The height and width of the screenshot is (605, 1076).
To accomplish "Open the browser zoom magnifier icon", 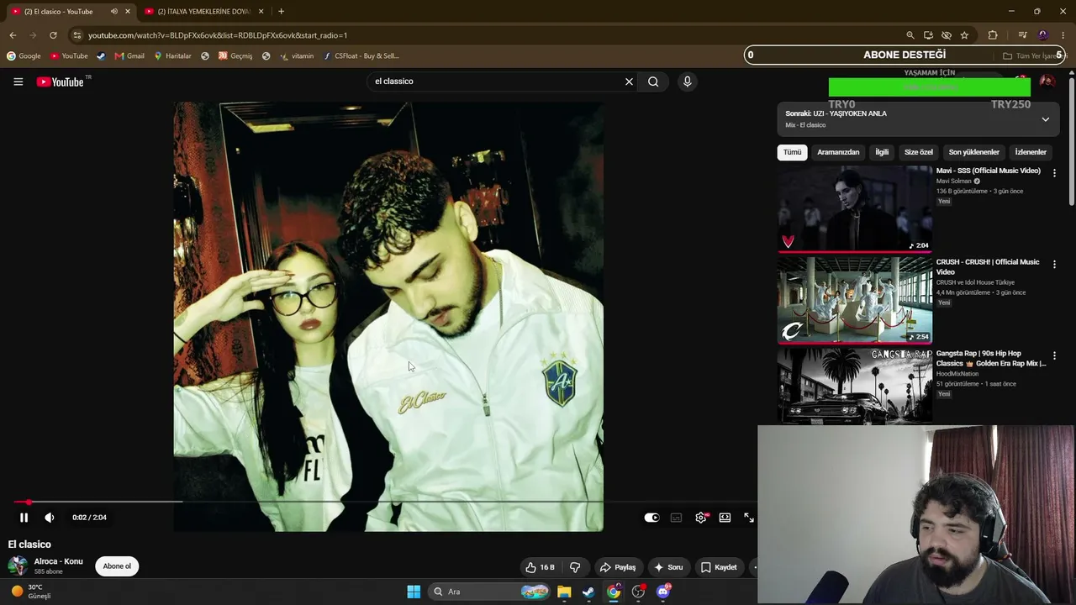I will click(910, 35).
